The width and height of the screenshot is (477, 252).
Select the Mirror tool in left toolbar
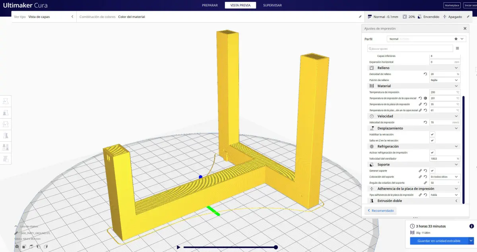click(x=6, y=136)
